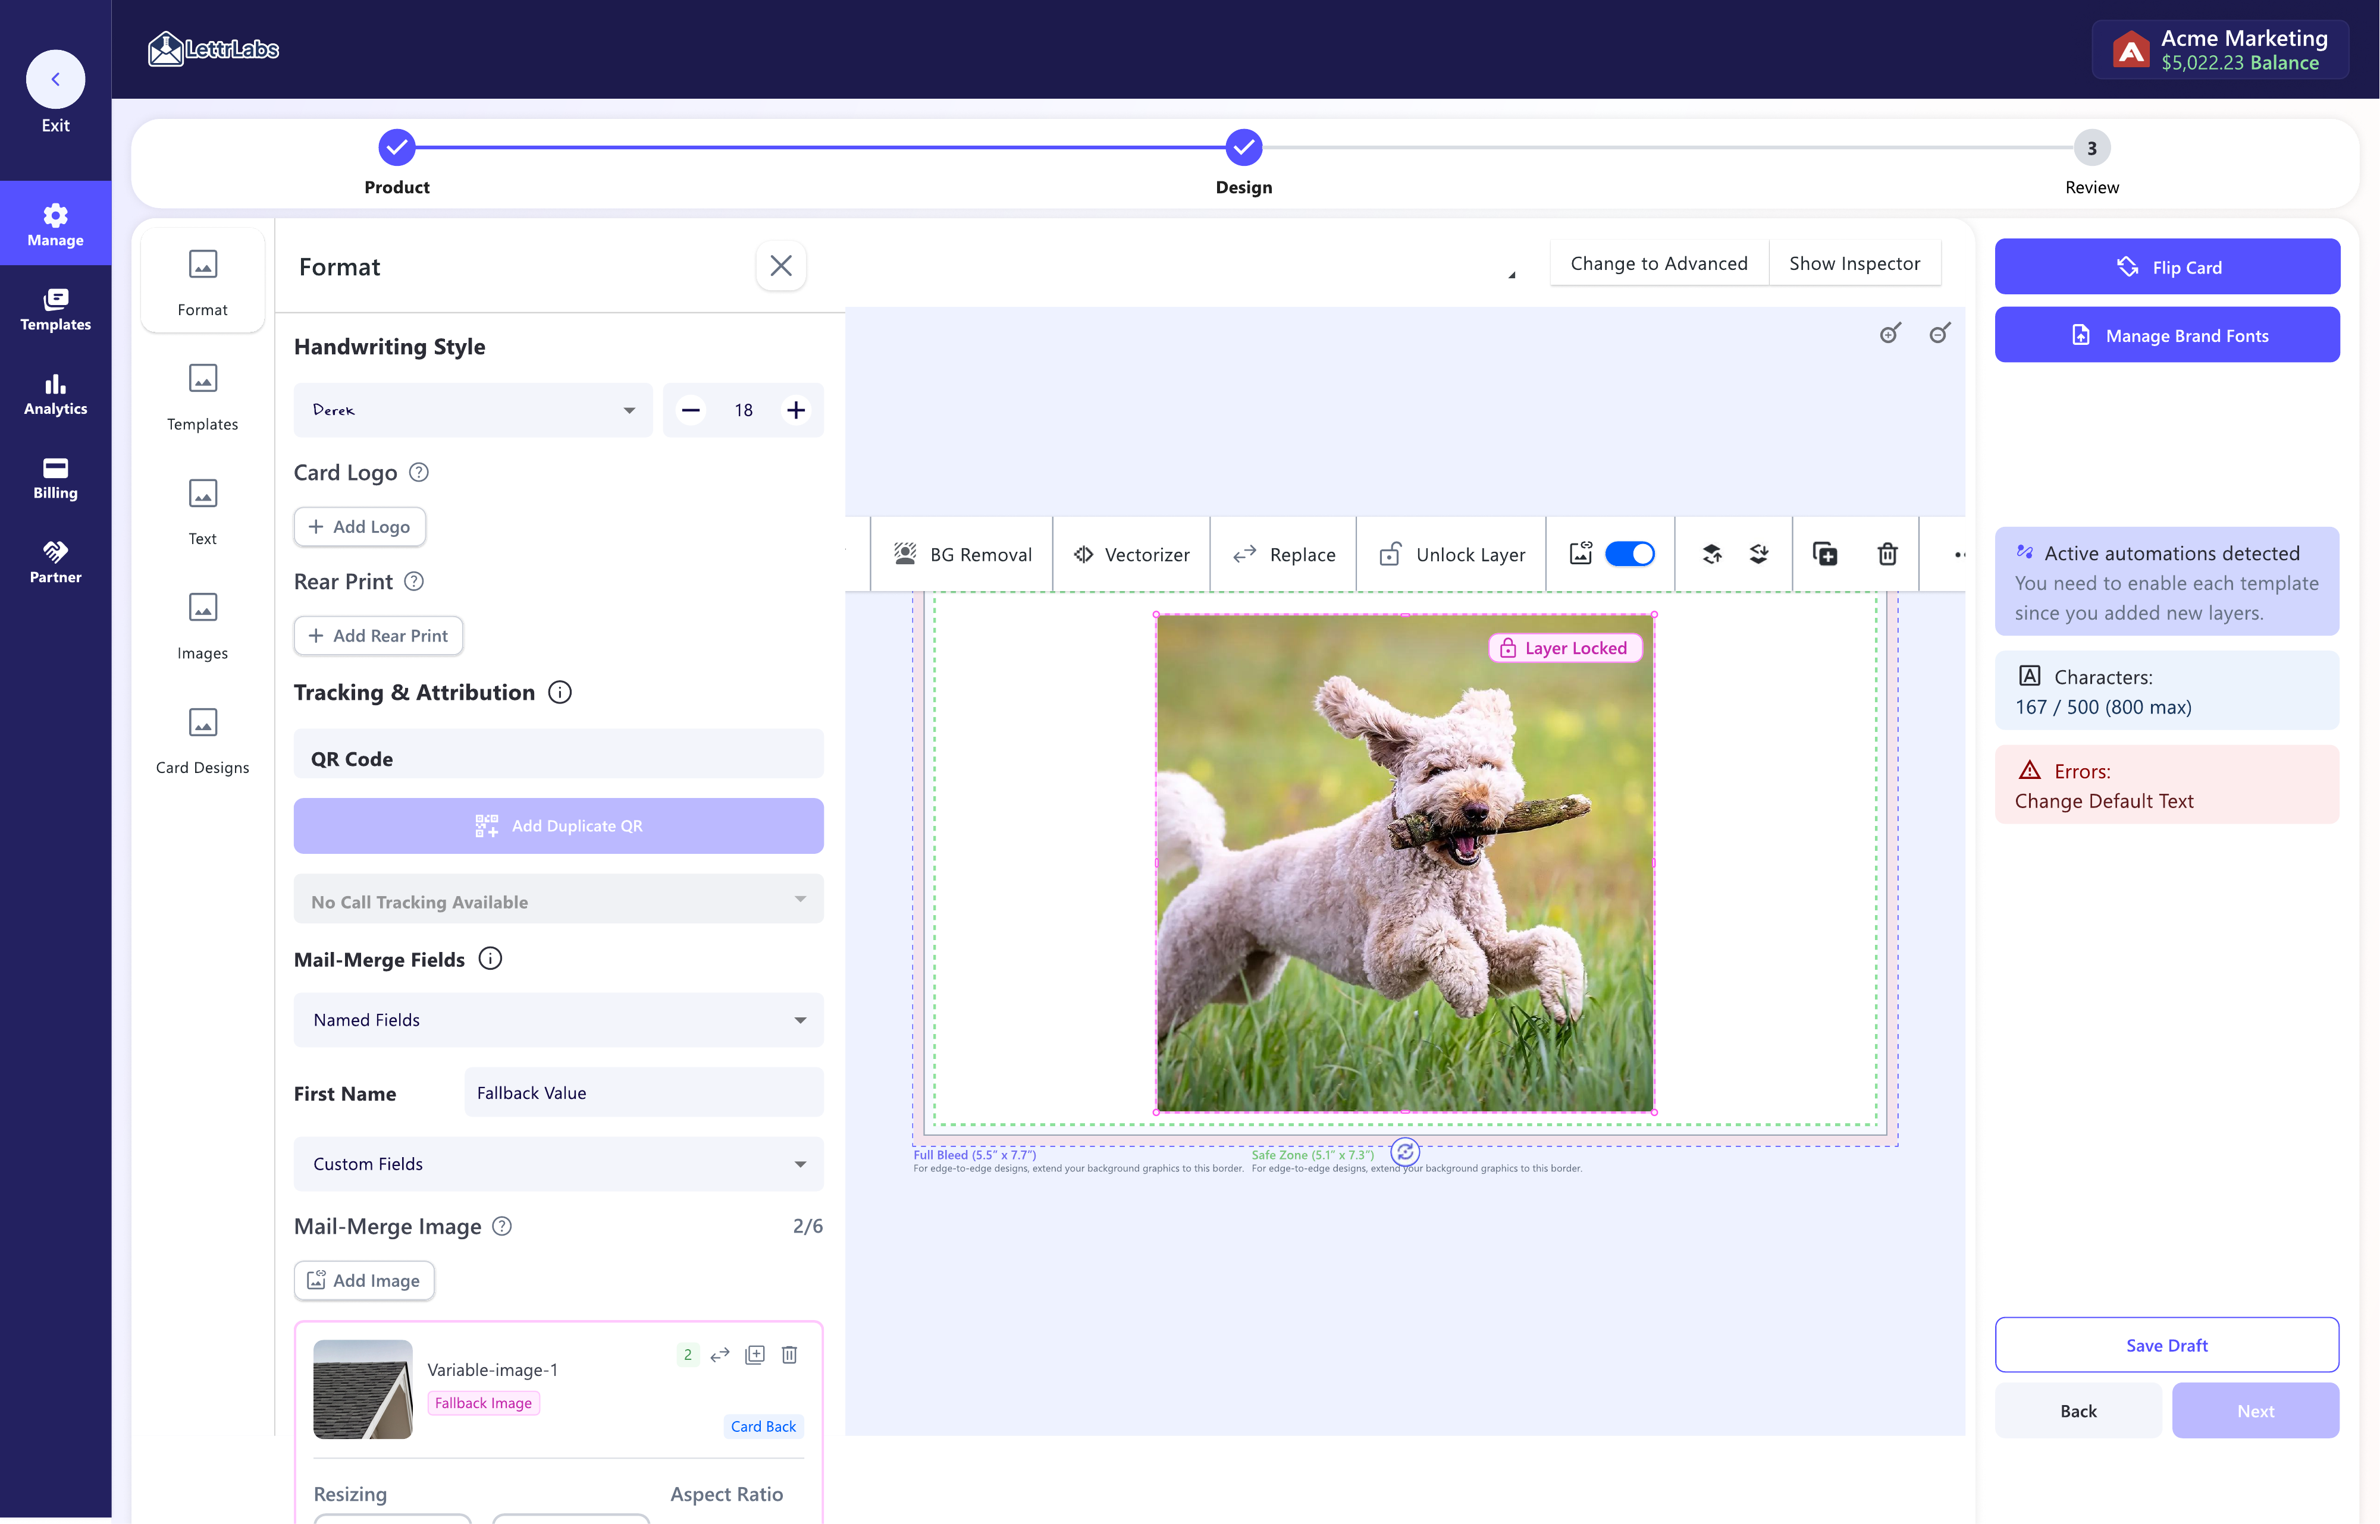Click the font size value 18

[744, 410]
